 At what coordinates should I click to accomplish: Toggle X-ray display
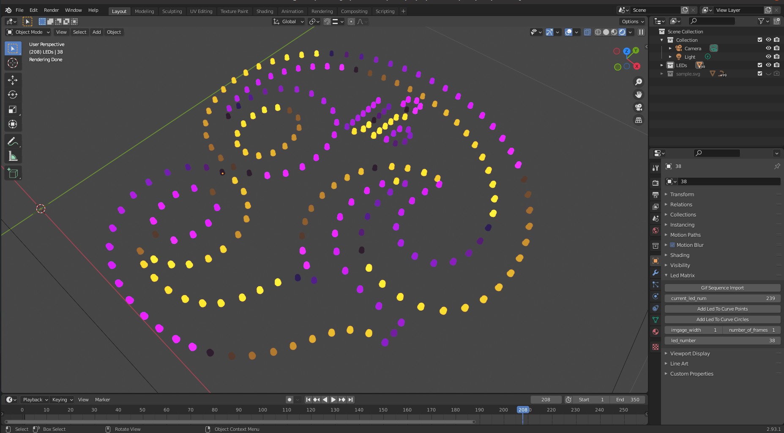click(587, 32)
